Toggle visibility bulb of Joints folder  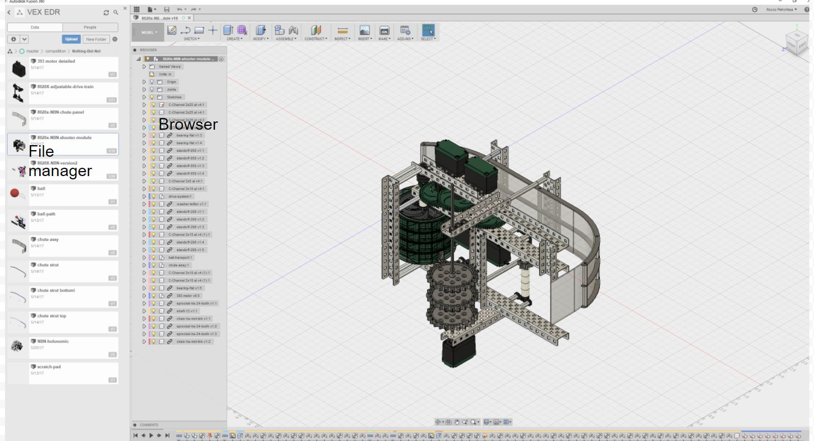tap(152, 89)
